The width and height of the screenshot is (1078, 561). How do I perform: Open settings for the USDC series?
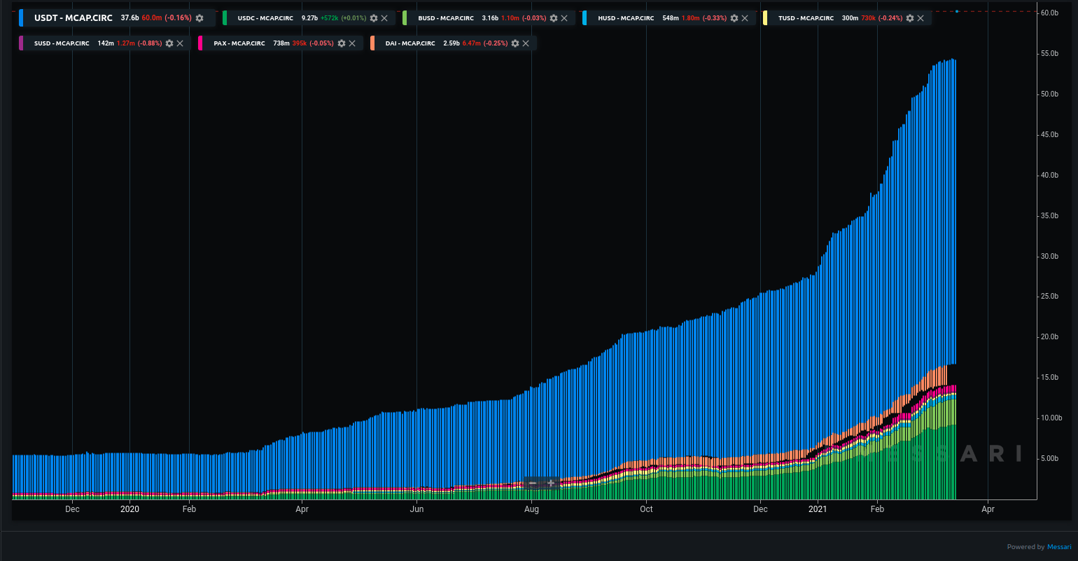[373, 18]
